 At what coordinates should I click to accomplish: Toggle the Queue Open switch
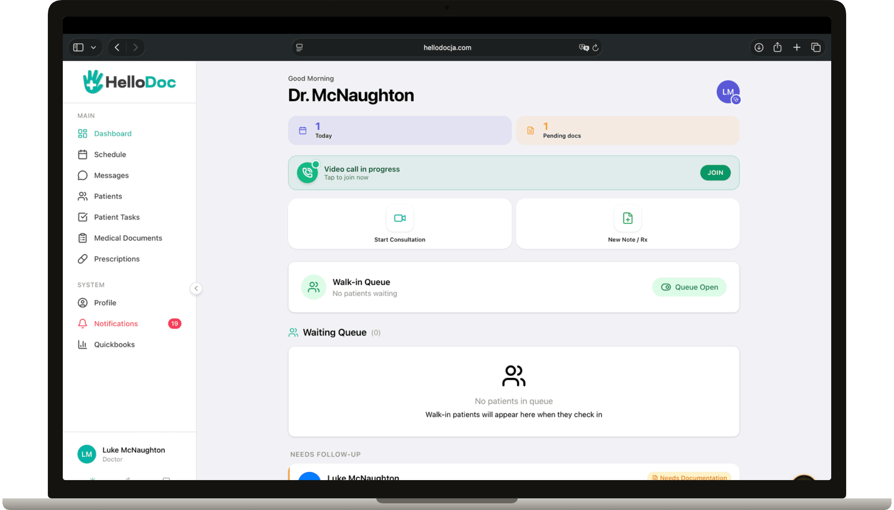click(689, 287)
